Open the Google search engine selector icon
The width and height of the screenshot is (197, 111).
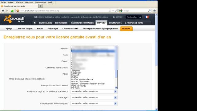(x=121, y=11)
